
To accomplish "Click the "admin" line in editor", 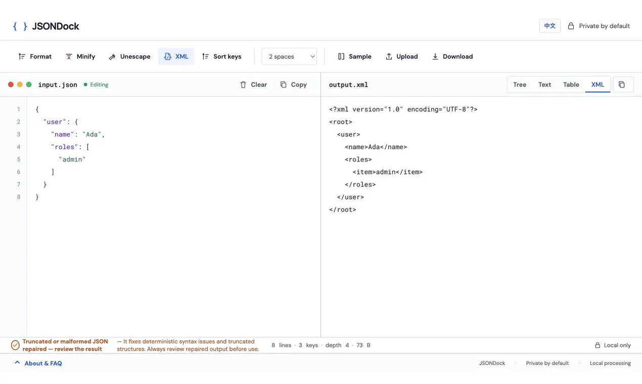I will tap(72, 159).
